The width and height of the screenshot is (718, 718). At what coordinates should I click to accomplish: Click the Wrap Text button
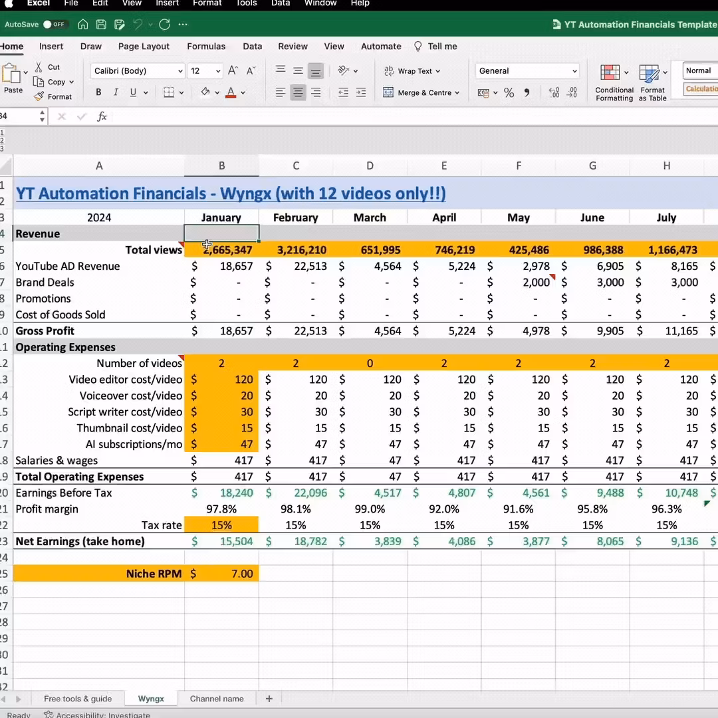coord(414,71)
